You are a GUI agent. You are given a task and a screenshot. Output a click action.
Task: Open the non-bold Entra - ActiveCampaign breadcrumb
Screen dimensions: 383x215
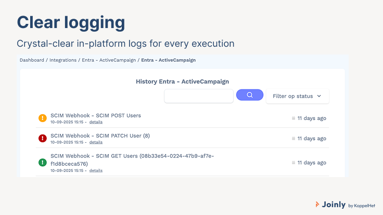[x=109, y=60]
